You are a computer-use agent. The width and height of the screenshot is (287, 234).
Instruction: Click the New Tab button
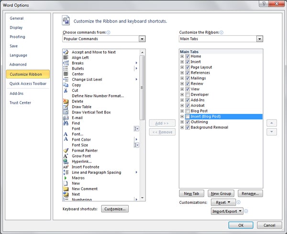pos(191,193)
